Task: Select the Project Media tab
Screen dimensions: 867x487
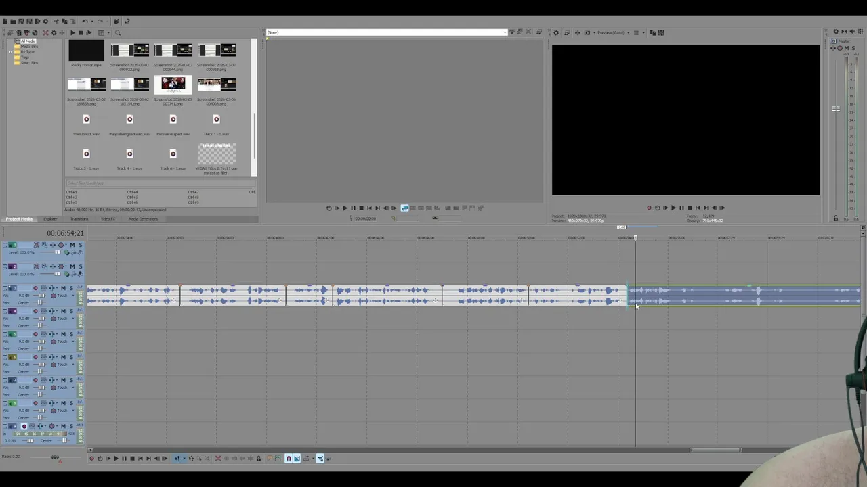Action: 19,219
